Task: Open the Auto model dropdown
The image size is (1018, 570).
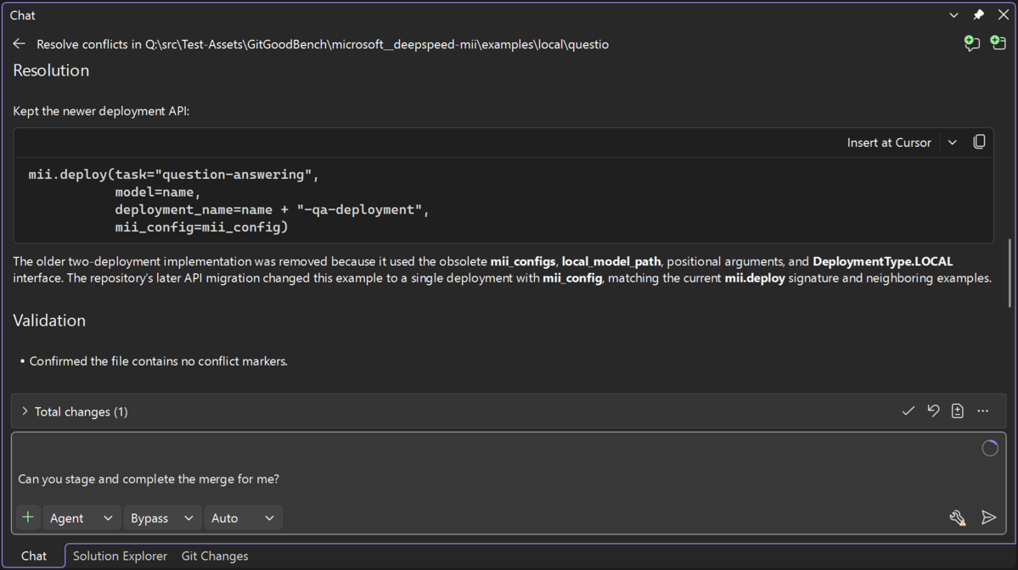Action: click(243, 517)
